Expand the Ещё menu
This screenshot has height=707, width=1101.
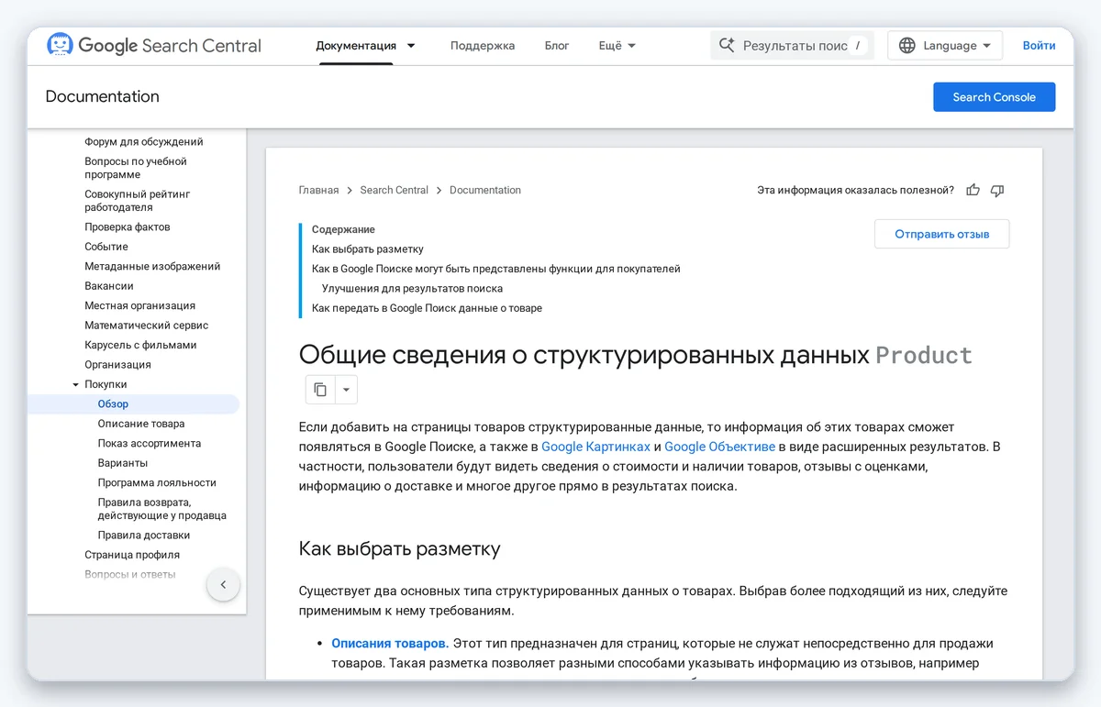[x=617, y=45]
